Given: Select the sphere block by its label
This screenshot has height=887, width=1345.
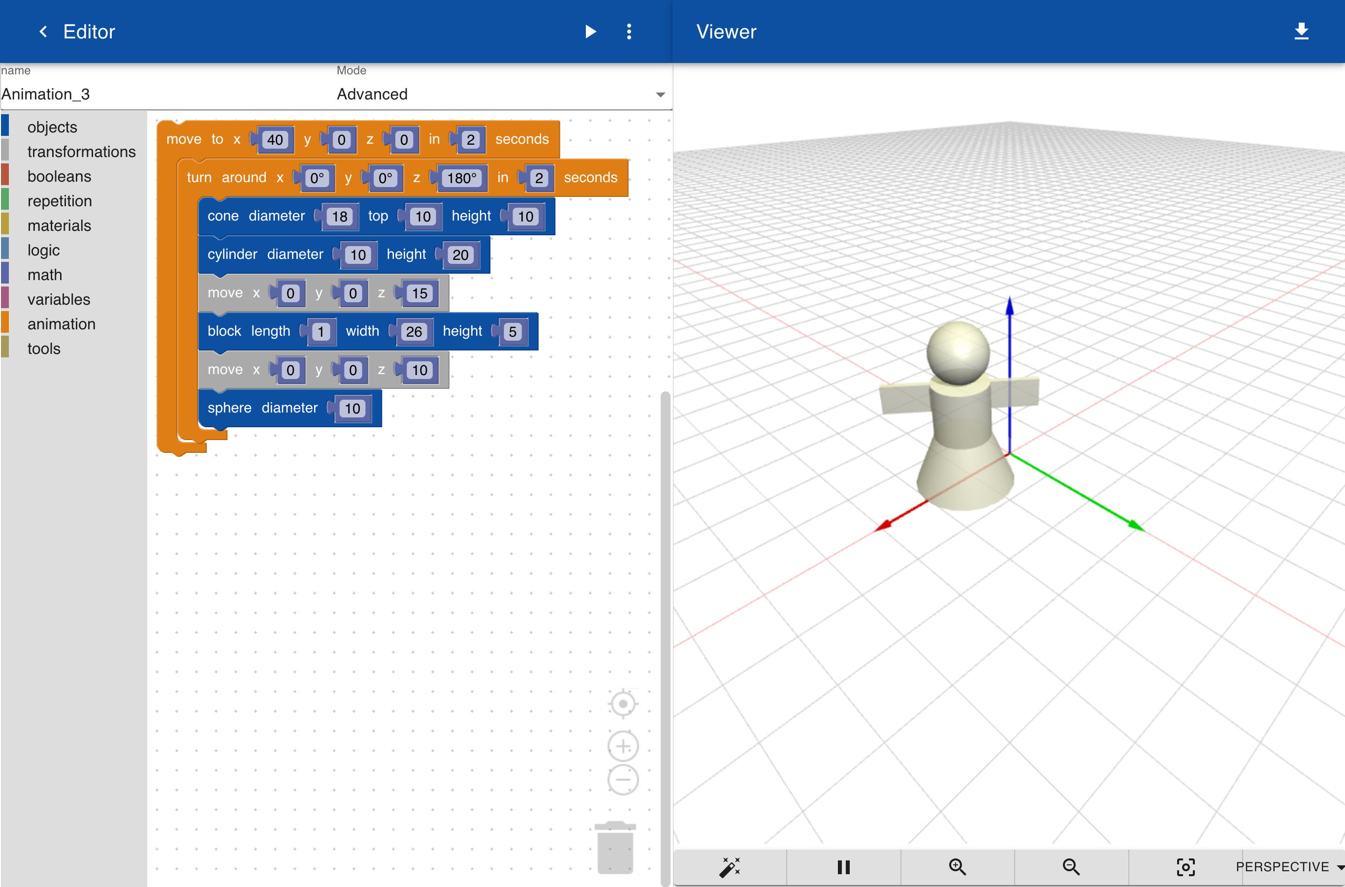Looking at the screenshot, I should coord(229,408).
